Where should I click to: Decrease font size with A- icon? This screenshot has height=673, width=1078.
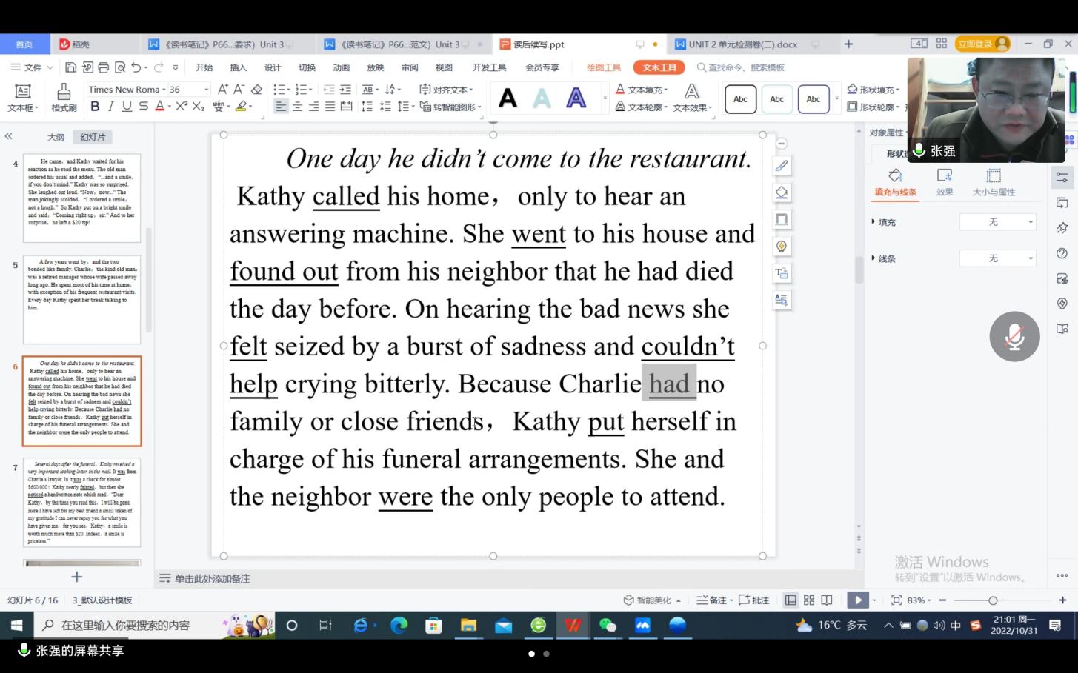pyautogui.click(x=239, y=90)
